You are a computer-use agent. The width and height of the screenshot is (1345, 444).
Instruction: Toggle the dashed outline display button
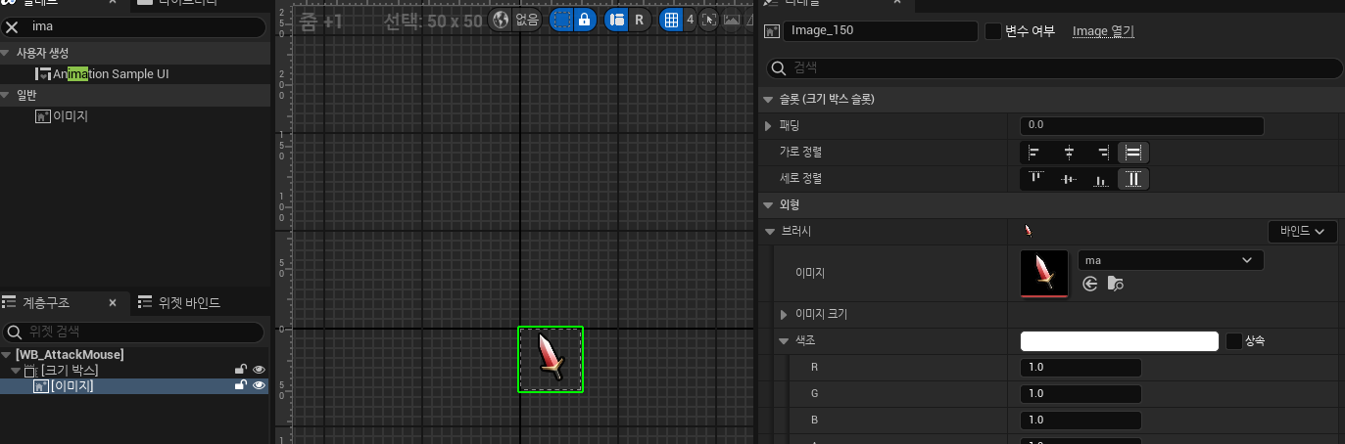pyautogui.click(x=561, y=20)
